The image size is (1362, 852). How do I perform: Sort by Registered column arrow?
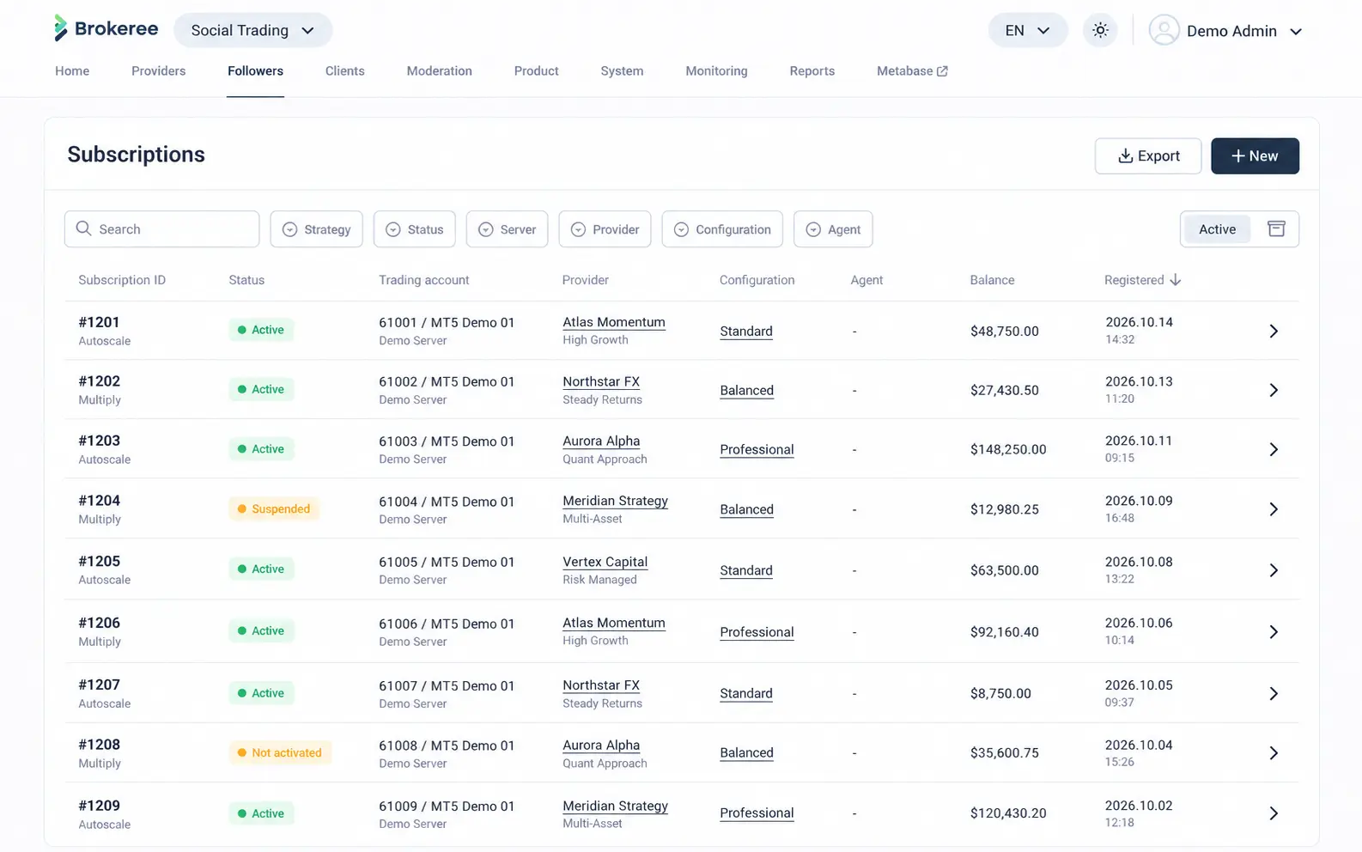point(1176,280)
